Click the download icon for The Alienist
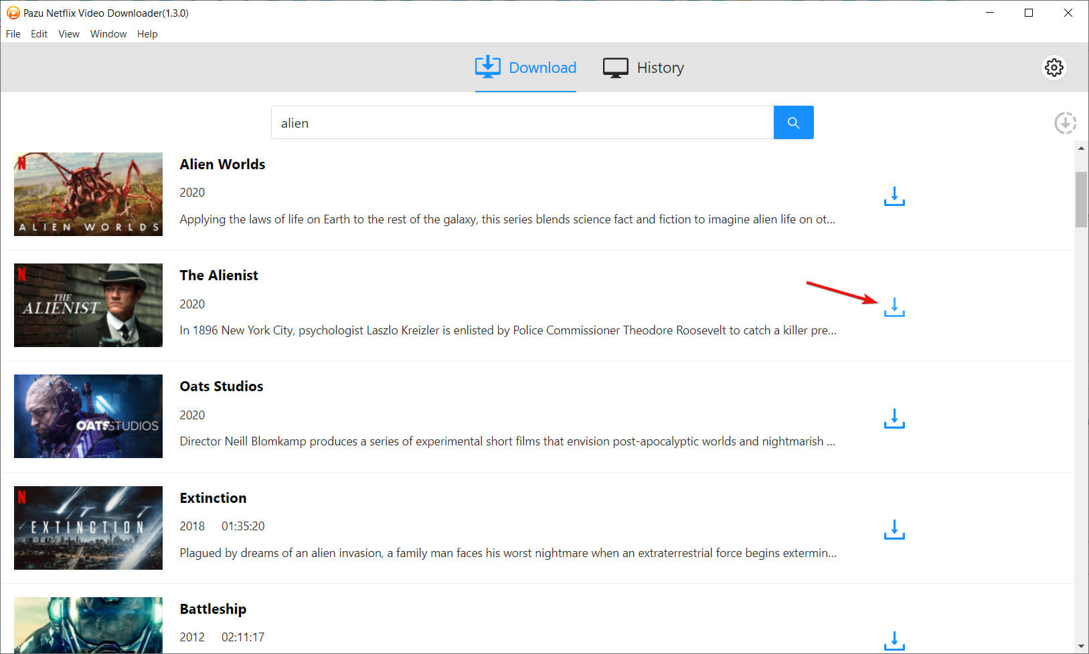 (x=894, y=307)
